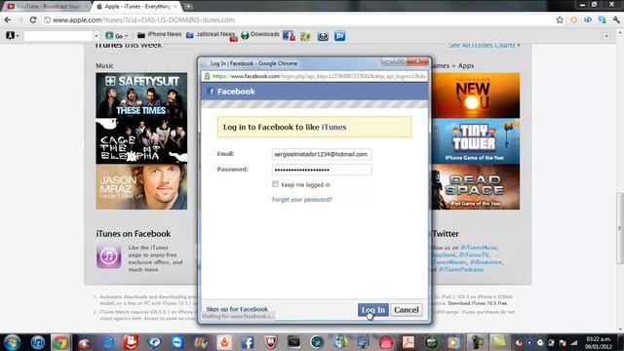Open SafetySuit These Times album art
The image size is (624, 351).
click(141, 96)
